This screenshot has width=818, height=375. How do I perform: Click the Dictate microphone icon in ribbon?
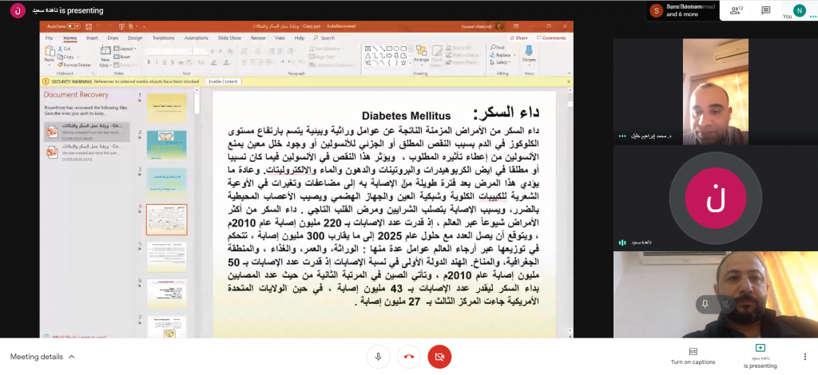(529, 53)
